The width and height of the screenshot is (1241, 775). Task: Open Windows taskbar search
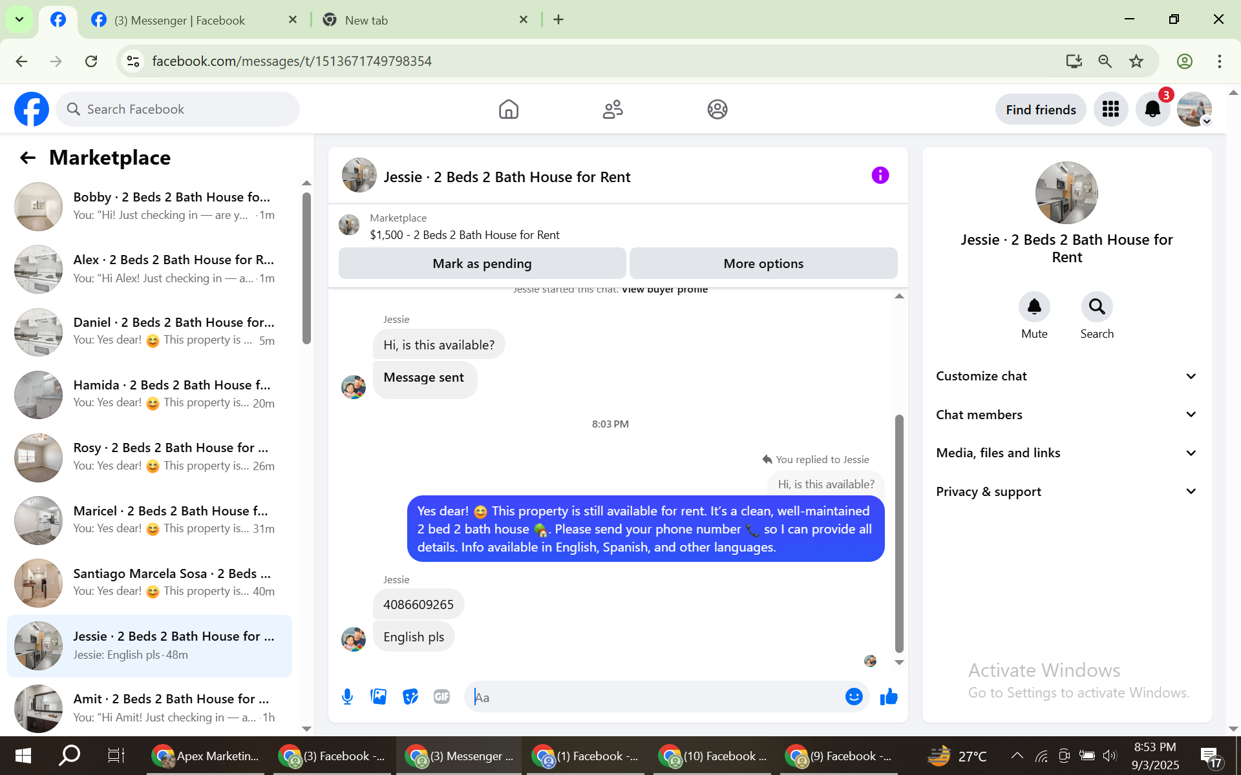pos(69,756)
